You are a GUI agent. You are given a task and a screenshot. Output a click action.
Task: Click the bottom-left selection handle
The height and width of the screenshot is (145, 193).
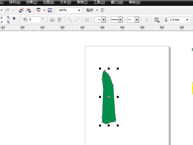100,125
